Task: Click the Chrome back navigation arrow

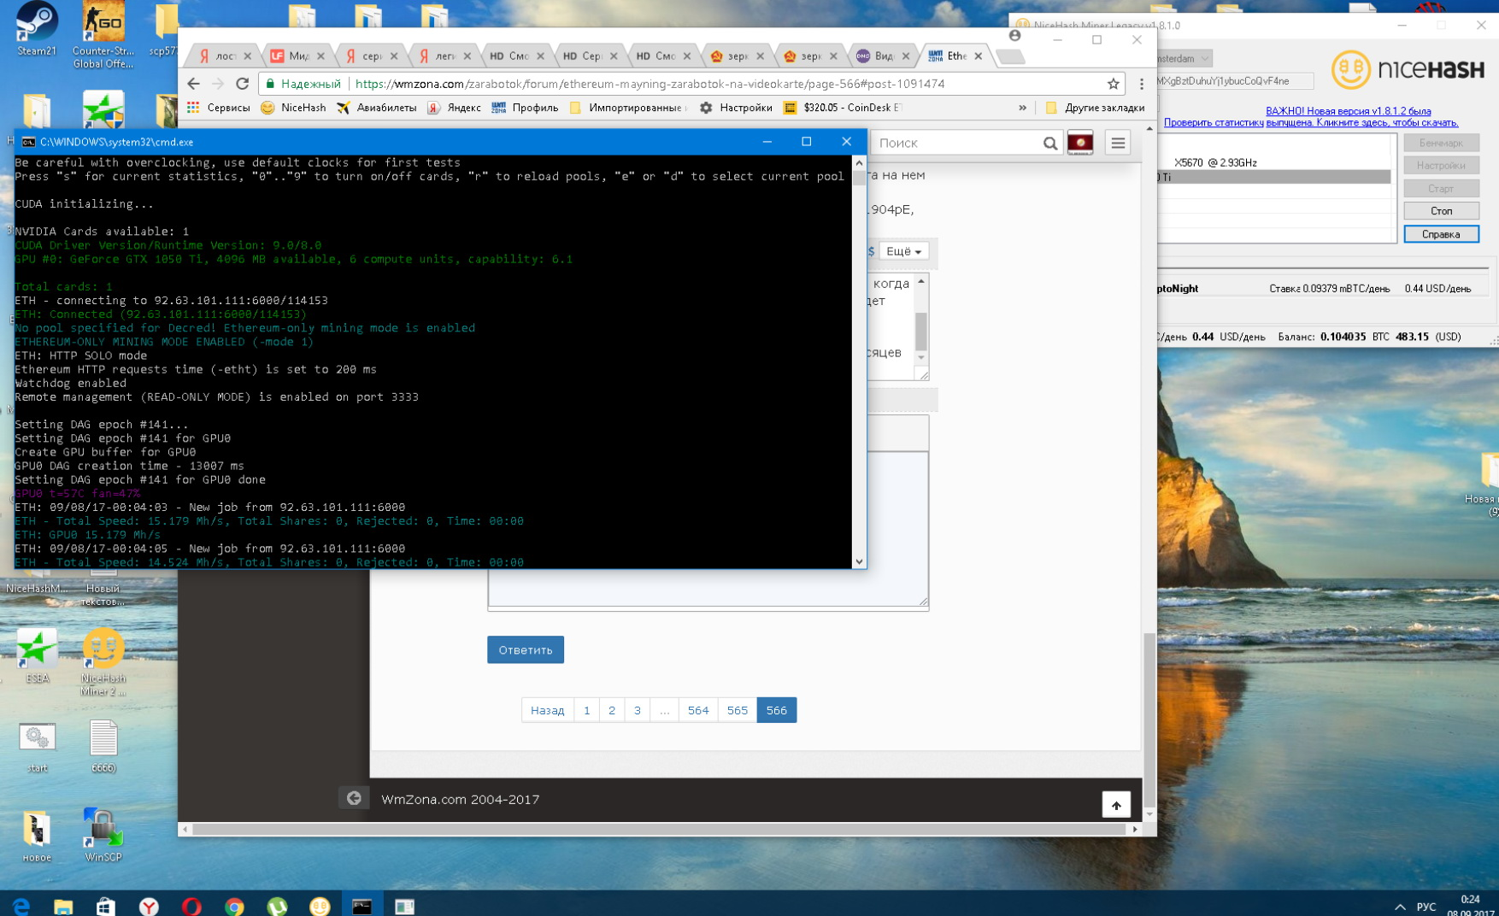Action: (x=194, y=84)
